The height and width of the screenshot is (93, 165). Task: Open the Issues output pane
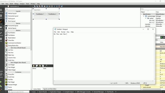(33, 92)
